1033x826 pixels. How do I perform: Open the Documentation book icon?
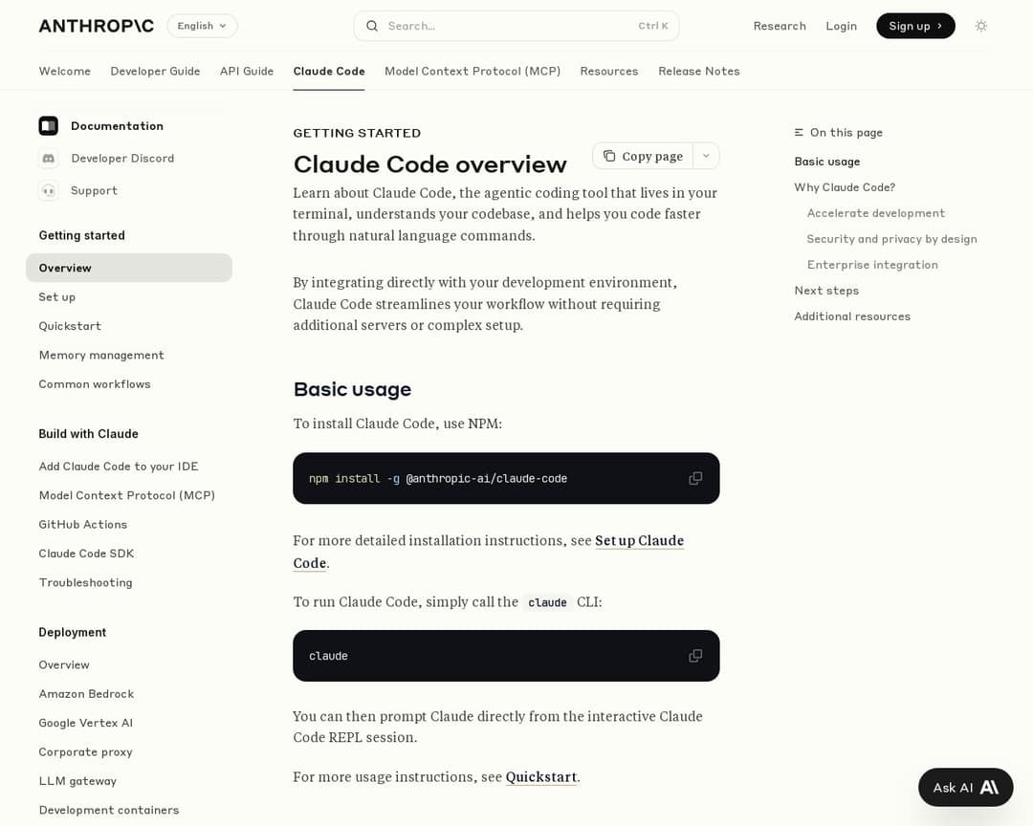click(x=48, y=126)
